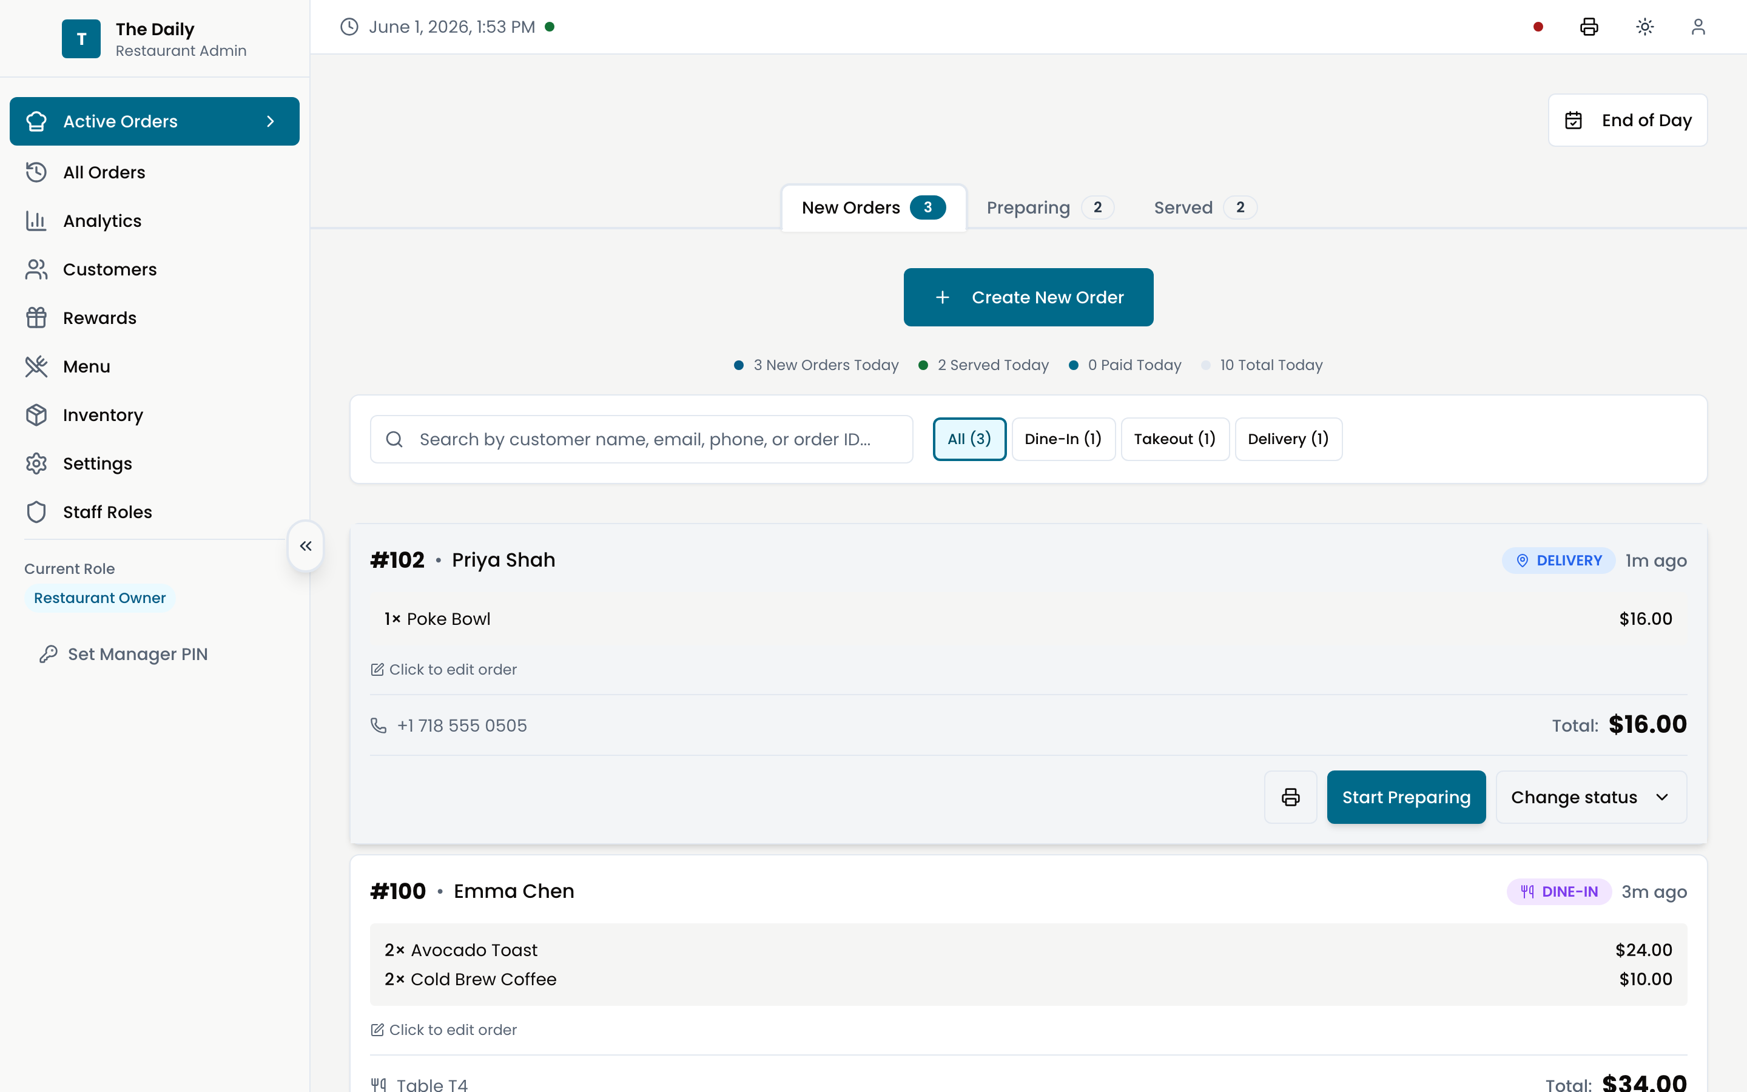Click the plus icon on Create New Order

point(942,297)
